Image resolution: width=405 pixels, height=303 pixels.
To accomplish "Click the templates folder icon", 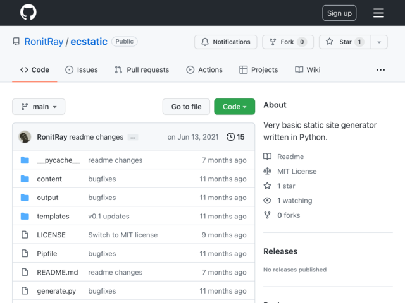I will coord(25,216).
